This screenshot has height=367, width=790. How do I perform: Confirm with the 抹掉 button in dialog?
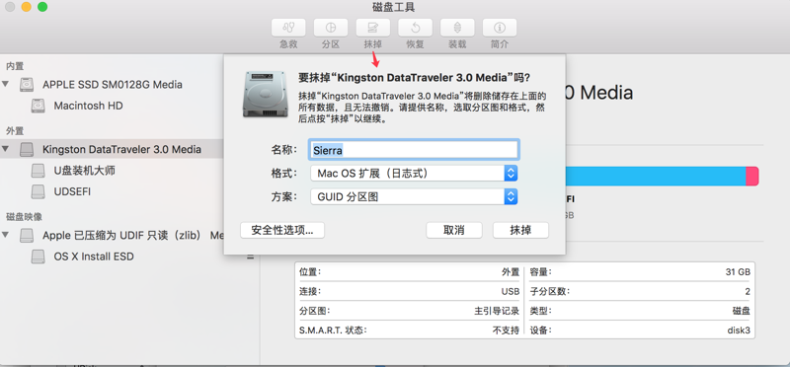point(520,231)
